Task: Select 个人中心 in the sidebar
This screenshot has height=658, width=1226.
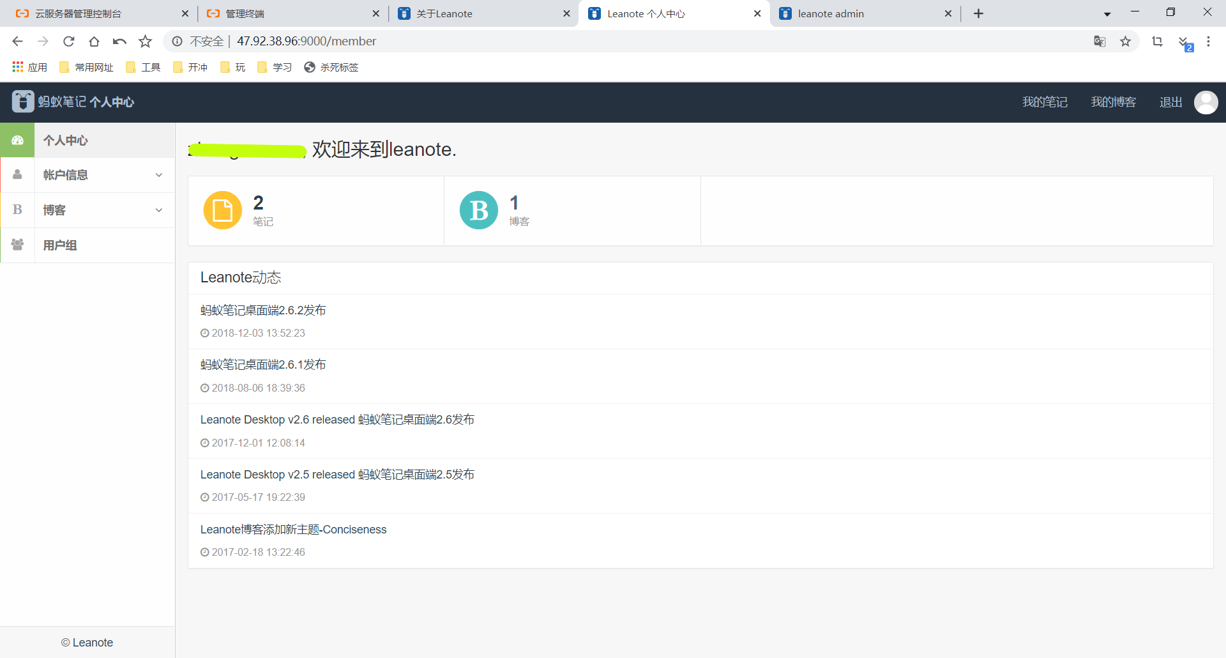Action: [87, 140]
